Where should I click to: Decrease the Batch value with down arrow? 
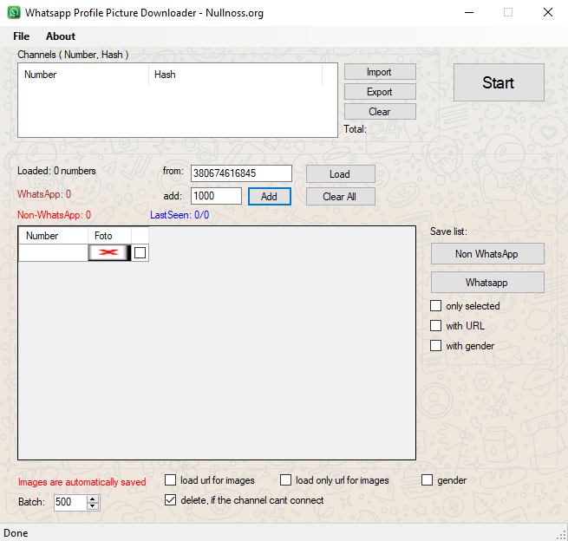(93, 506)
